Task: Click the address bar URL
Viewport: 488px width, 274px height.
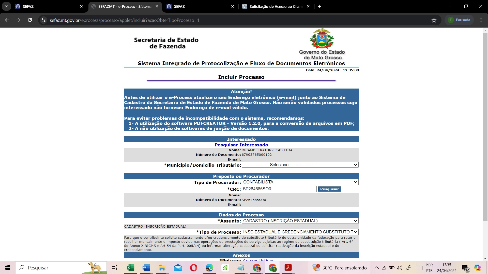Action: (124, 20)
